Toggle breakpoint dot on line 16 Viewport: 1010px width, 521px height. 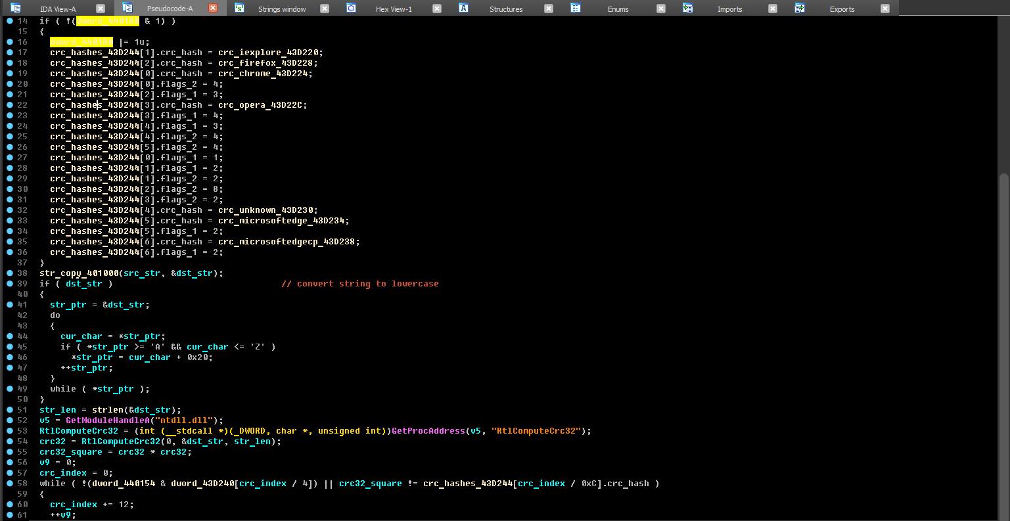[x=10, y=41]
